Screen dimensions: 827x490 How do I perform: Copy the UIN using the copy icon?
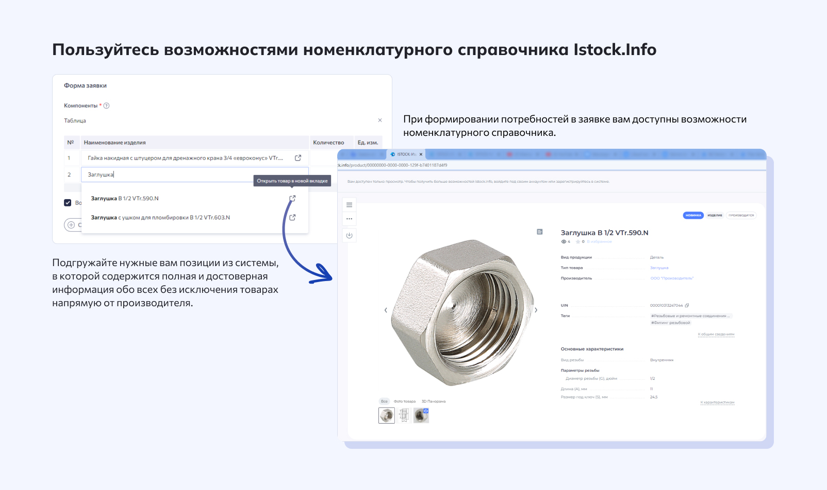click(x=687, y=305)
